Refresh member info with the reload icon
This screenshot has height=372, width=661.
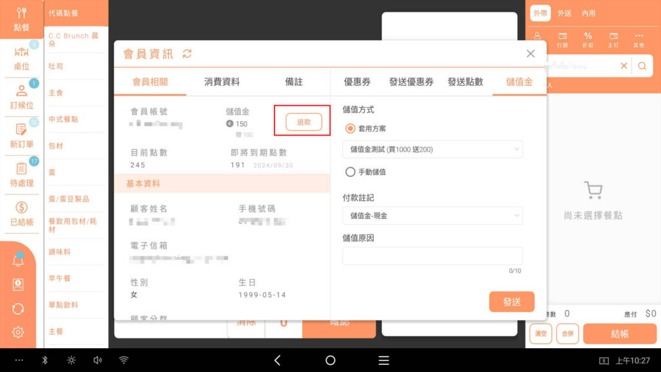point(187,54)
